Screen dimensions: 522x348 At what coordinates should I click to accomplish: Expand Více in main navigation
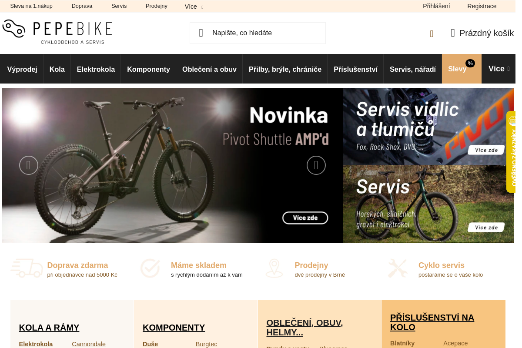(499, 69)
